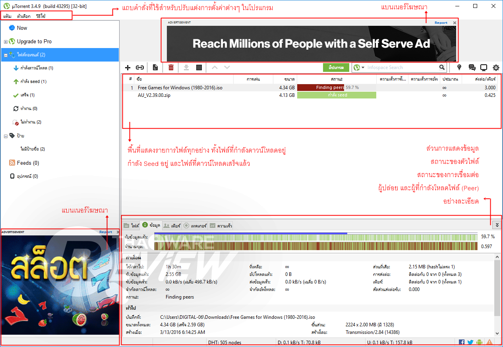The width and height of the screenshot is (503, 347).
Task: Sort by the สถานะ column header
Action: [x=337, y=79]
